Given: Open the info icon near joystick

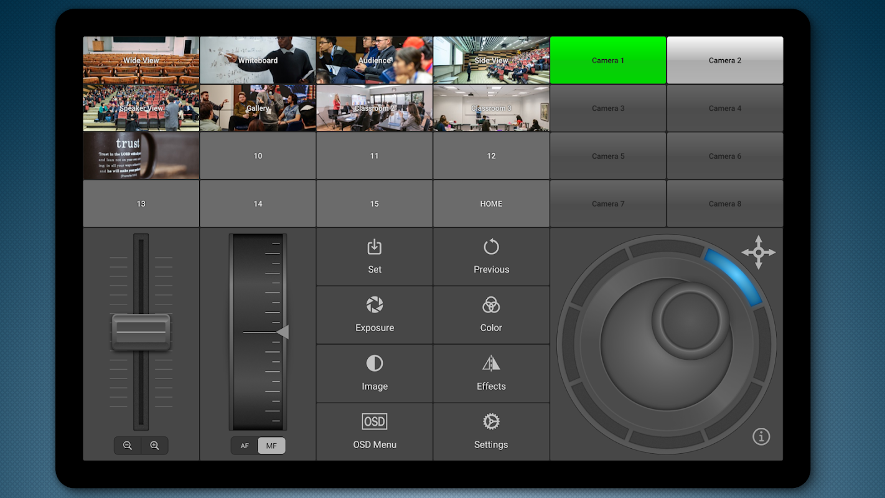Looking at the screenshot, I should (x=761, y=436).
